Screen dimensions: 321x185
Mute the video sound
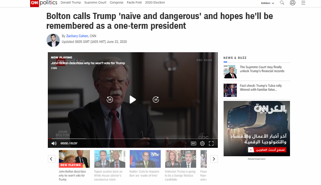tap(54, 143)
